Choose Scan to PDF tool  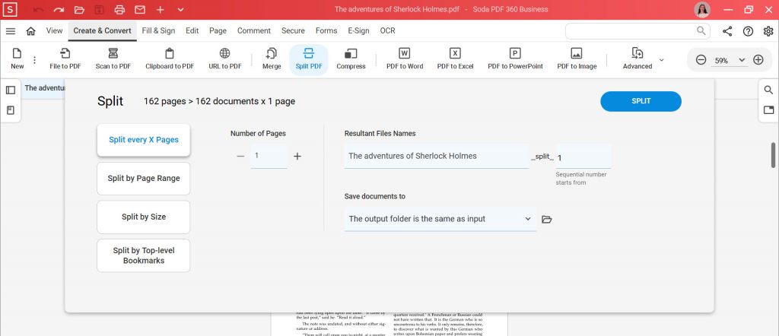(113, 59)
